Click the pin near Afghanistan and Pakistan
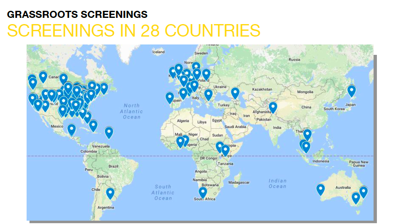The height and width of the screenshot is (224, 396). [273, 108]
